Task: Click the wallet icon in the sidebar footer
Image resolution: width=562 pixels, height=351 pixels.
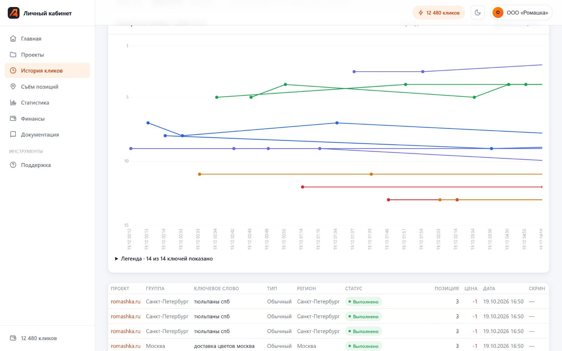Action: [x=13, y=338]
